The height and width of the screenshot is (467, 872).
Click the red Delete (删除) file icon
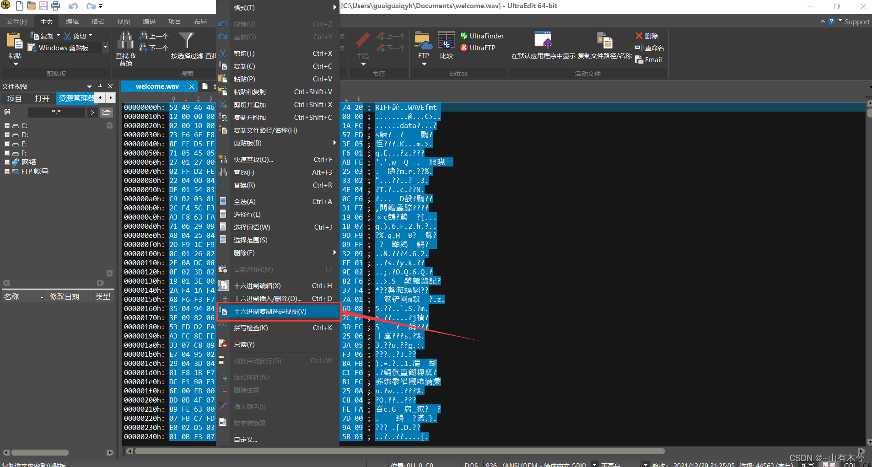(x=646, y=36)
